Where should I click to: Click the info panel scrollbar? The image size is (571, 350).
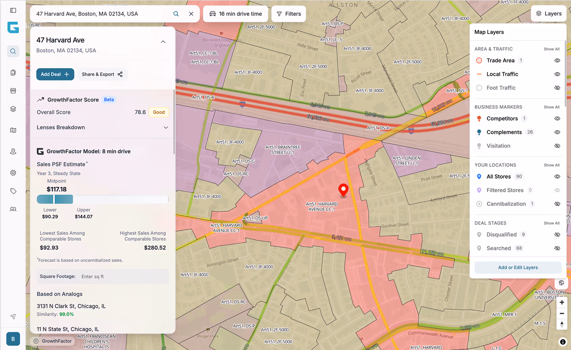click(174, 122)
